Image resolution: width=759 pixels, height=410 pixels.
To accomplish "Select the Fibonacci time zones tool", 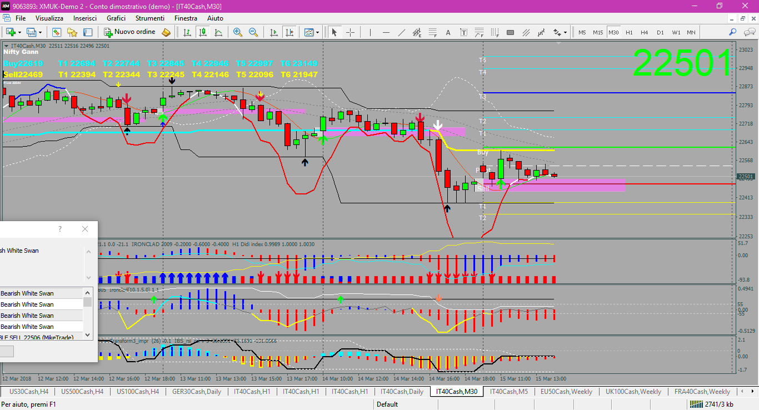I will point(495,32).
